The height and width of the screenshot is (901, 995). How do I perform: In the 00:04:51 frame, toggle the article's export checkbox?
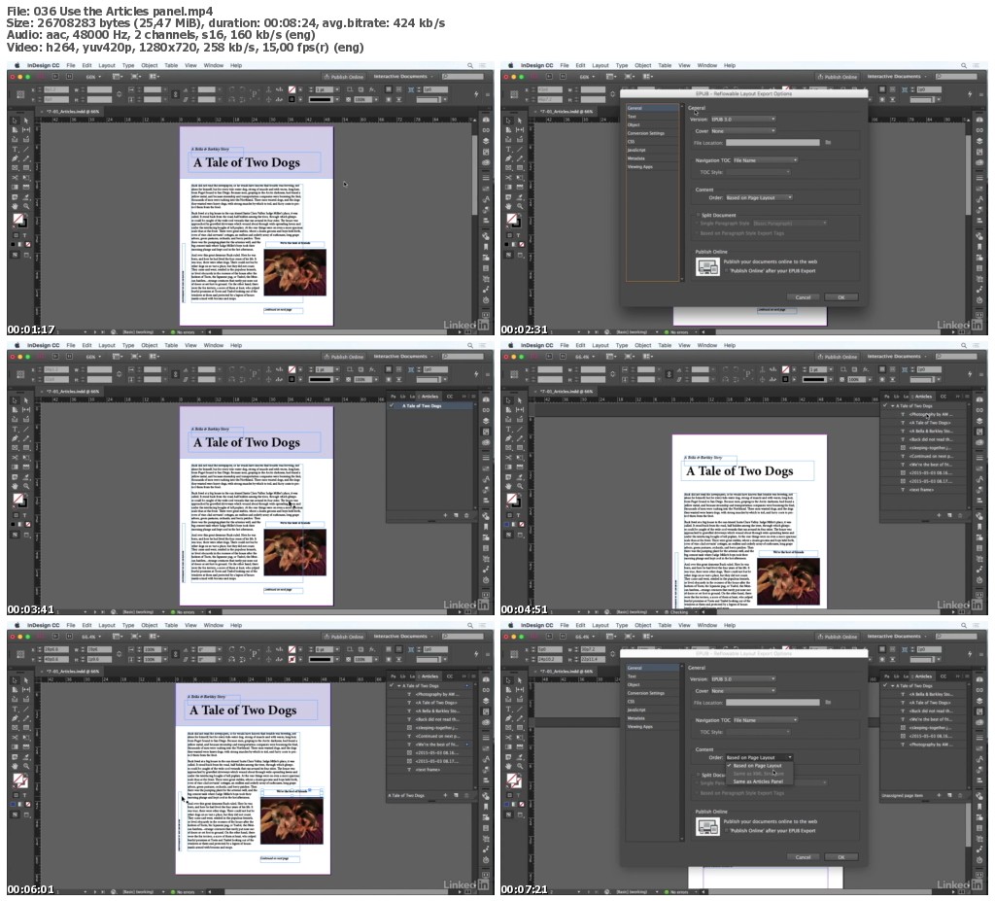pyautogui.click(x=885, y=405)
